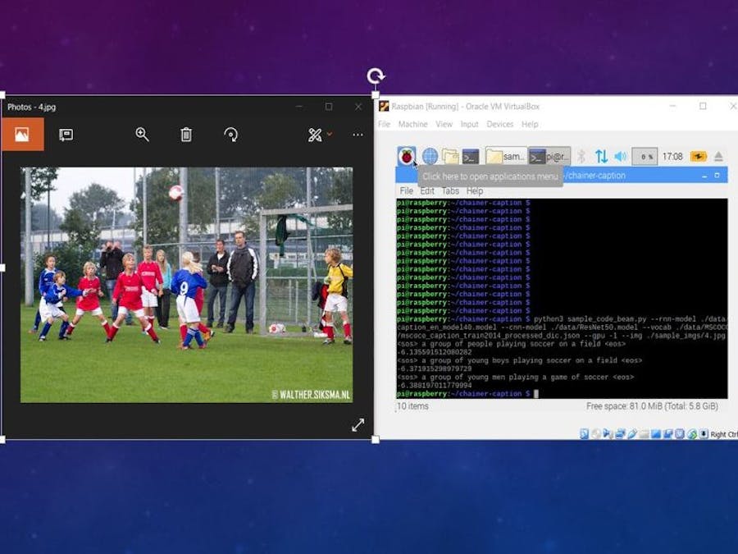The width and height of the screenshot is (738, 554).
Task: Click the VirtualBox USB devices status icon
Action: coord(632,434)
